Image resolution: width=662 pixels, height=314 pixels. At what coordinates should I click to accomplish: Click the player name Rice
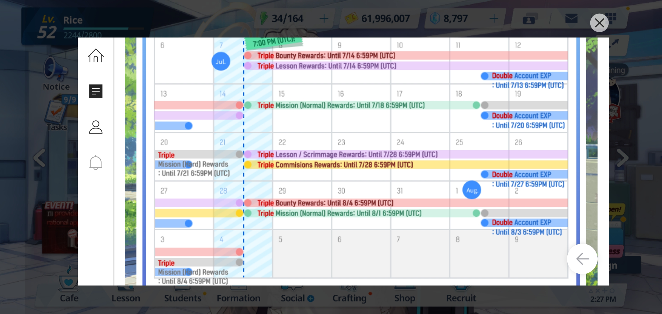[73, 20]
